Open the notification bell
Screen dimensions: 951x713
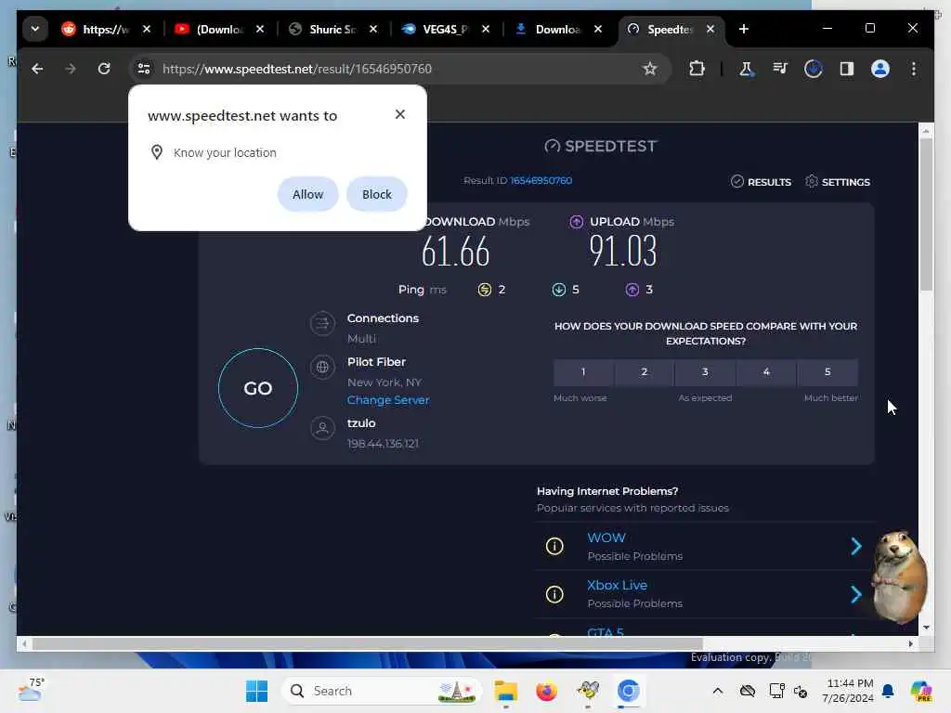click(x=888, y=691)
